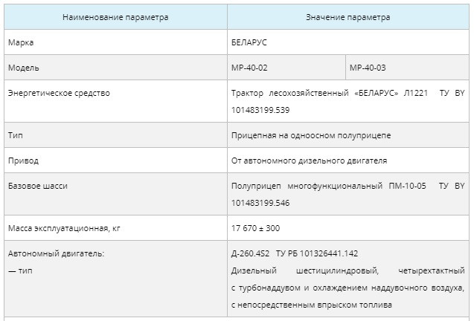Click the "17 670 ± 300" mass value
The width and height of the screenshot is (474, 321).
[256, 227]
